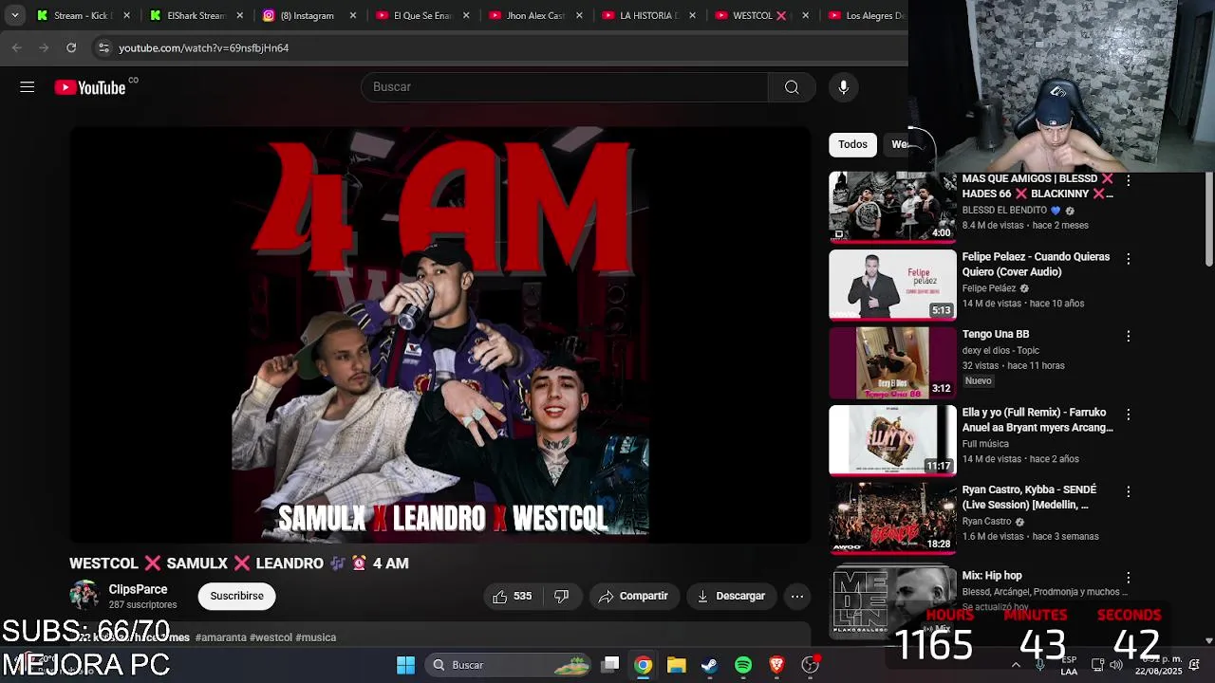The image size is (1215, 683).
Task: Open MAS QUE AMIGOS video thumbnail
Action: (x=892, y=206)
